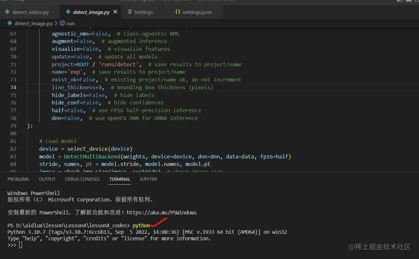Screen dimensions: 419x259
Task: Click the name='exp' parameter
Action: [x=68, y=72]
